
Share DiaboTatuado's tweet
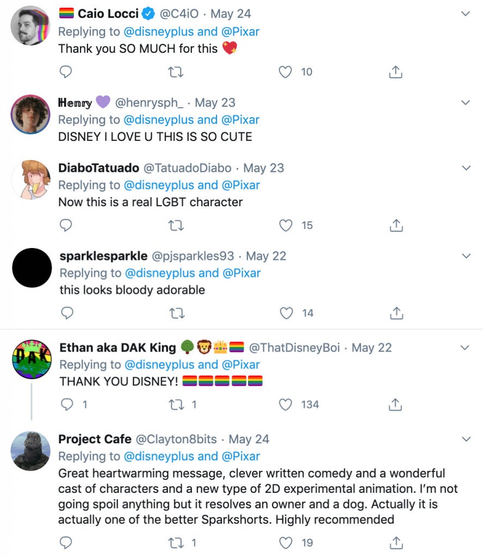coord(397,225)
